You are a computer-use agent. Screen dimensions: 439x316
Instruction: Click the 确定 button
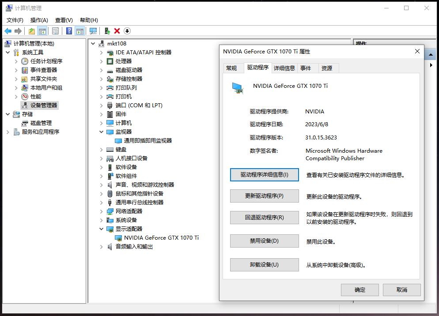pyautogui.click(x=360, y=290)
